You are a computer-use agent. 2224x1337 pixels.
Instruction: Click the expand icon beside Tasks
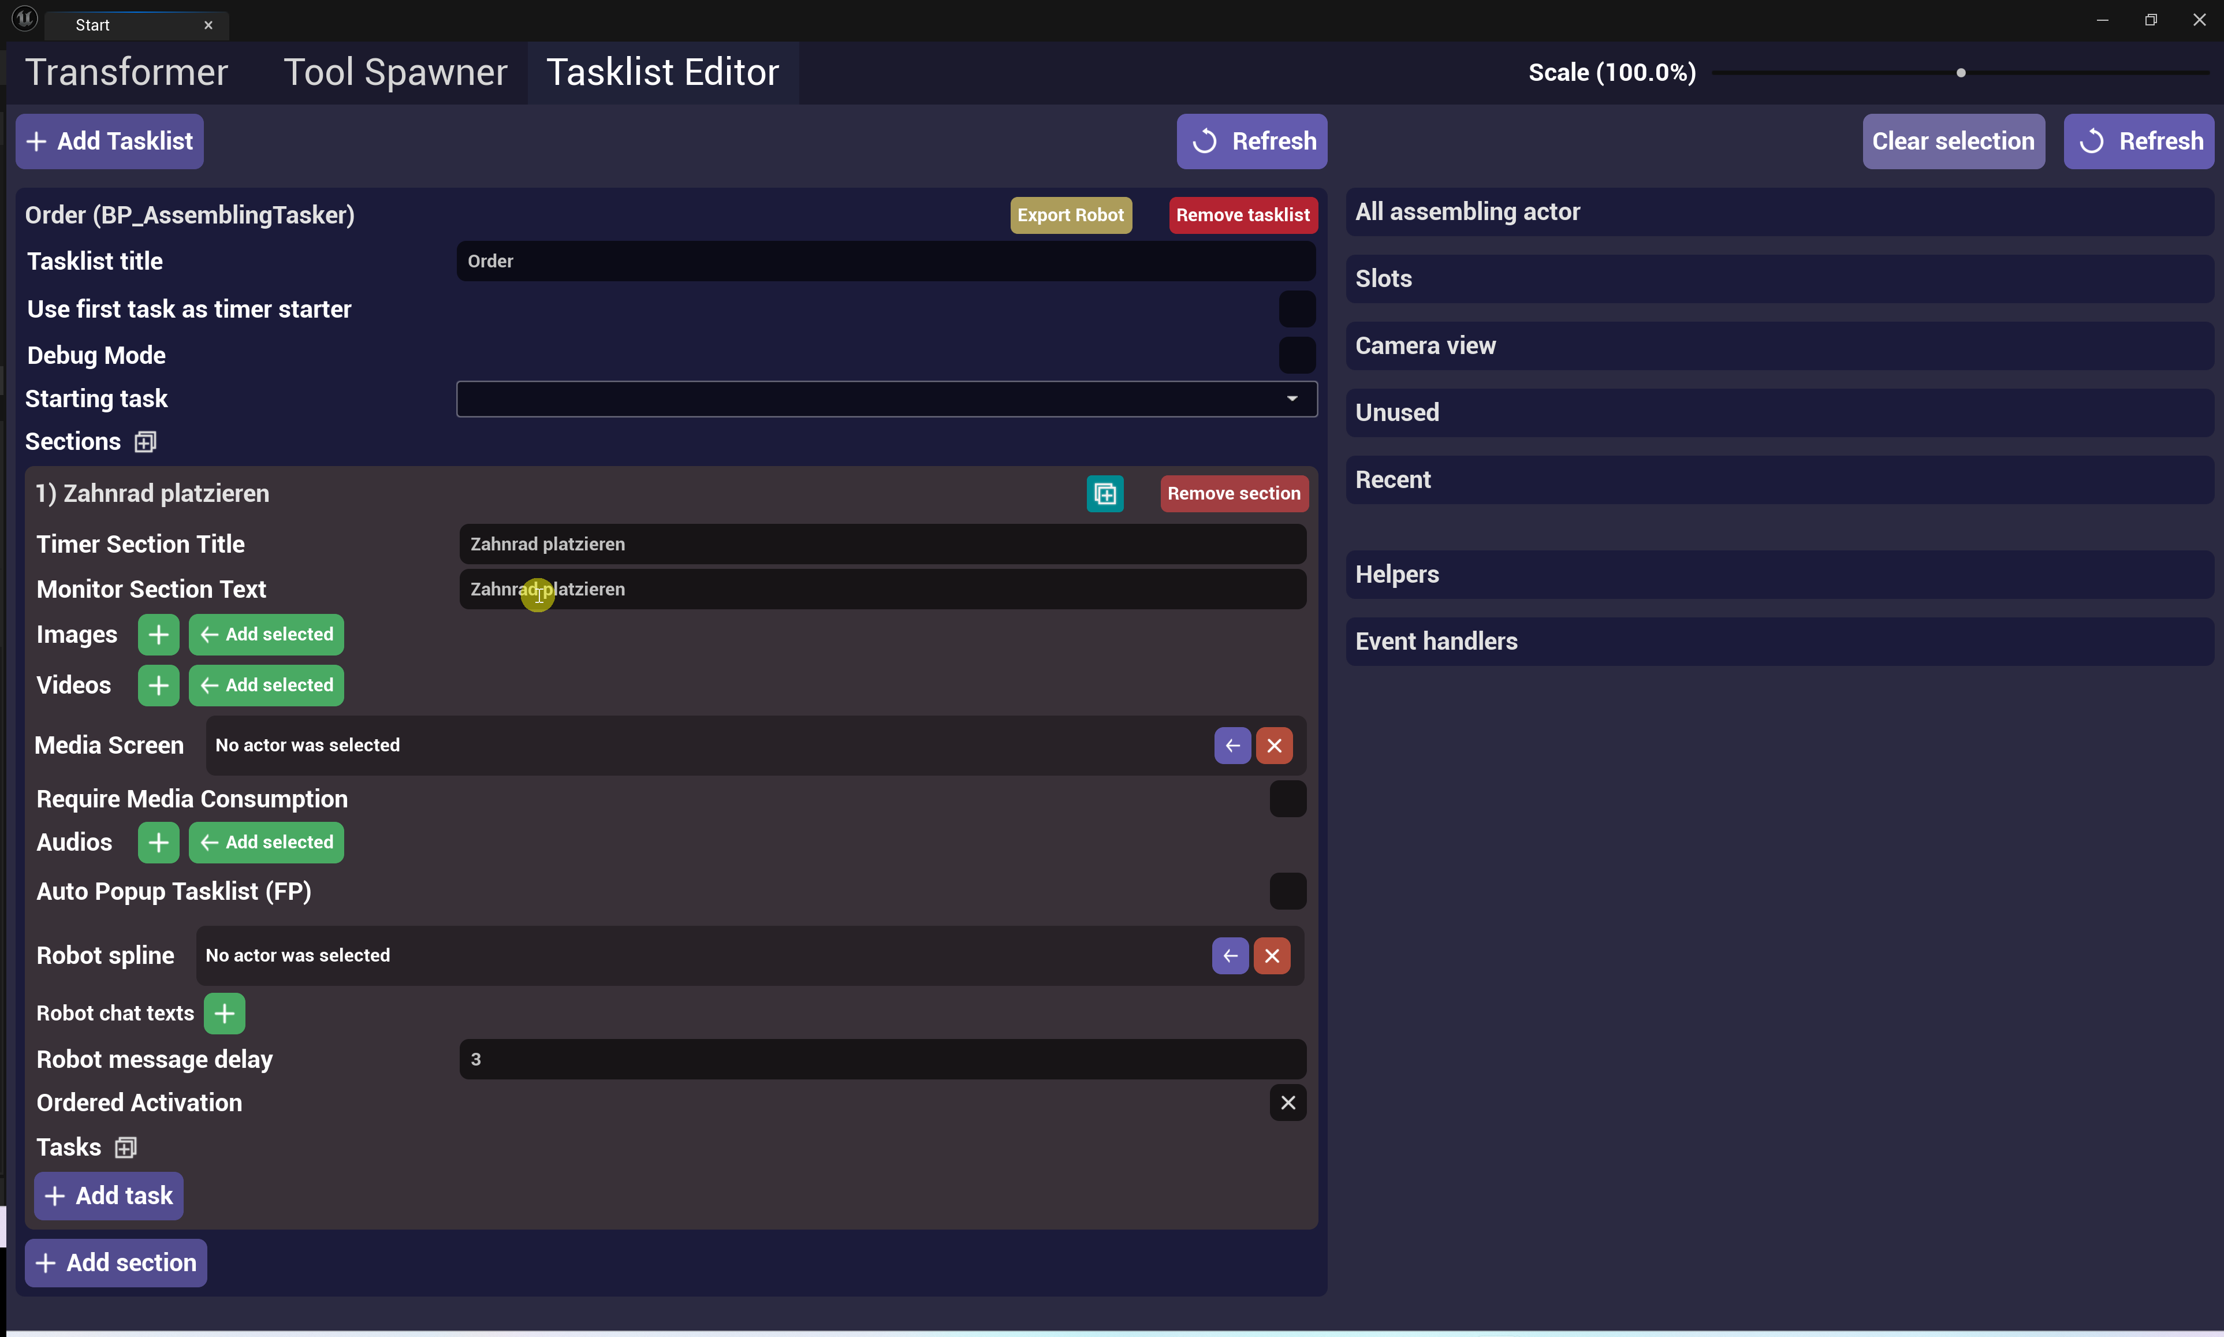coord(125,1148)
